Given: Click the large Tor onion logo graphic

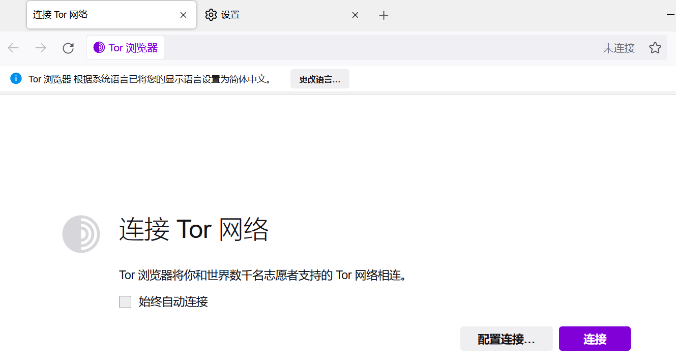Looking at the screenshot, I should pos(81,234).
